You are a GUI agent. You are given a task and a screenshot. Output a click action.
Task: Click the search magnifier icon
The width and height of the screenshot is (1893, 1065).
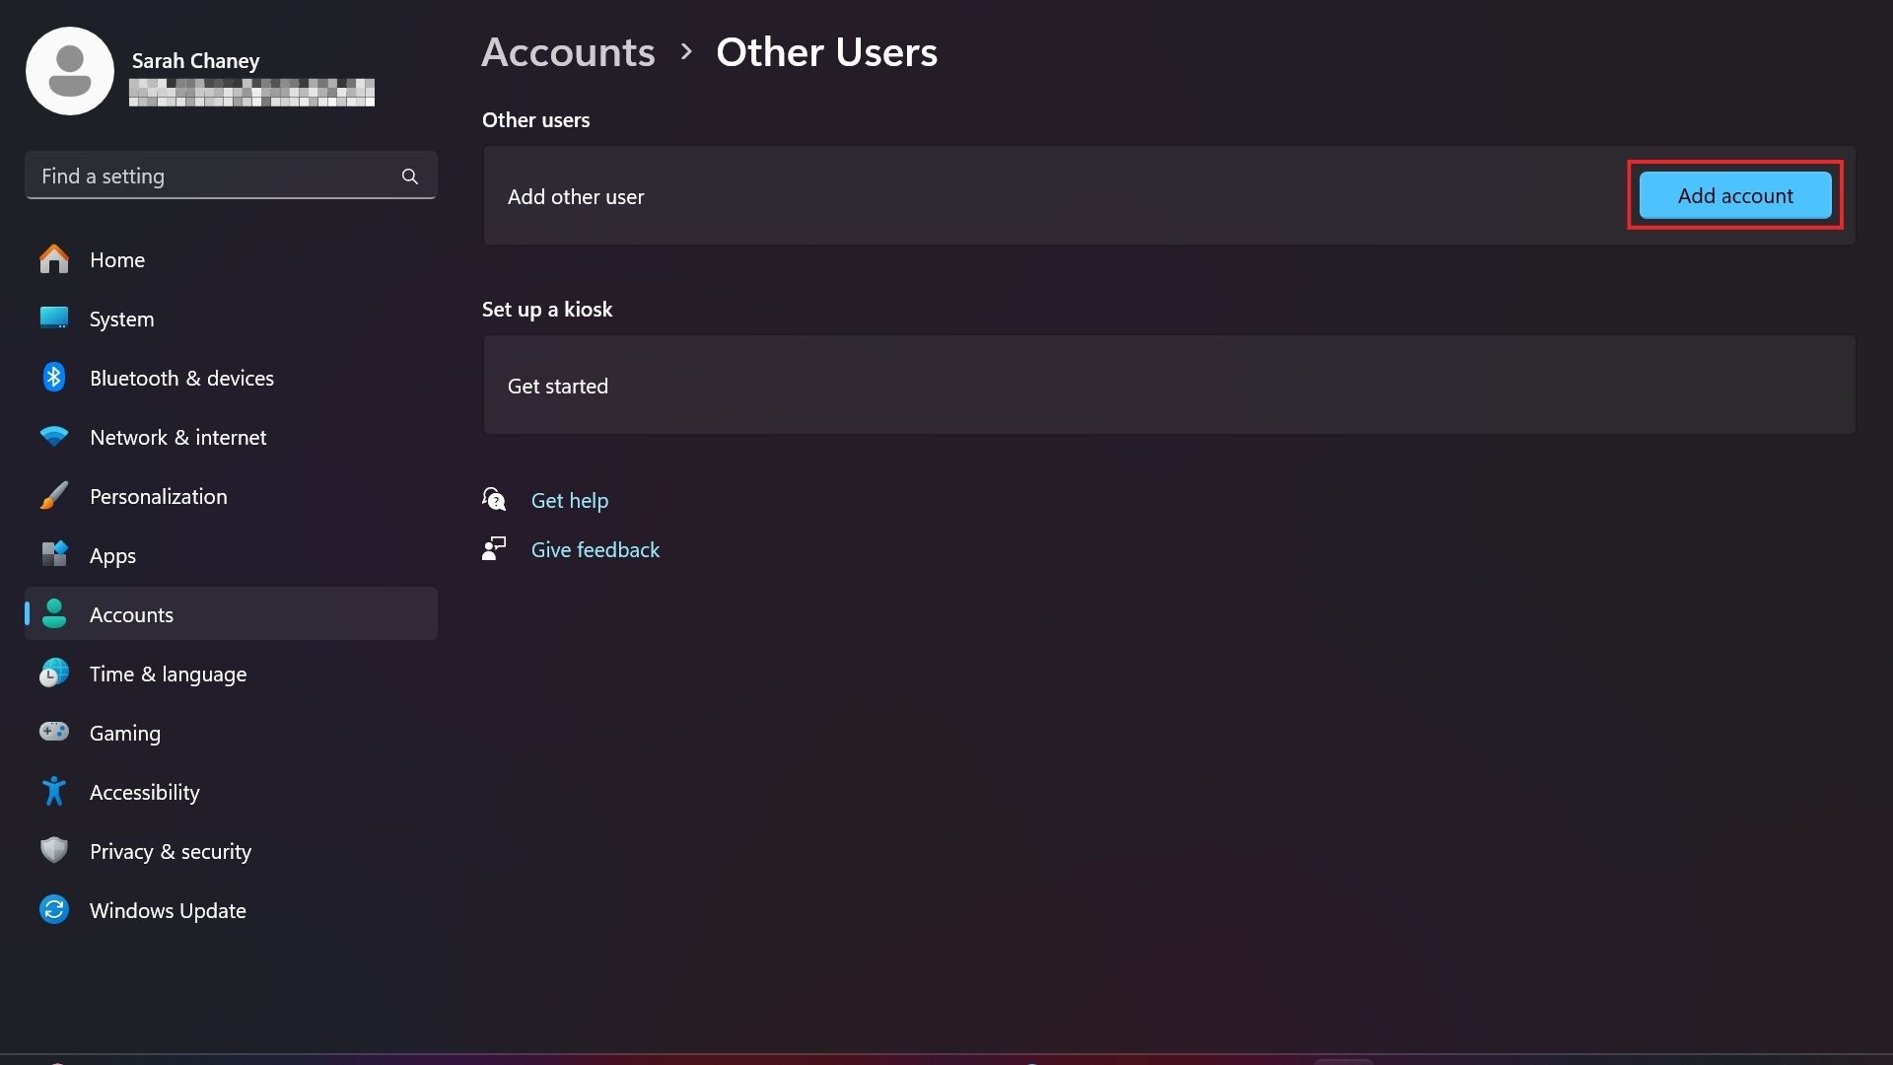pos(409,175)
